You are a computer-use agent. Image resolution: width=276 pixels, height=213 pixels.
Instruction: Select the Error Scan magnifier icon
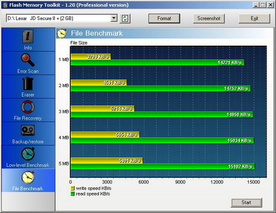[x=28, y=60]
